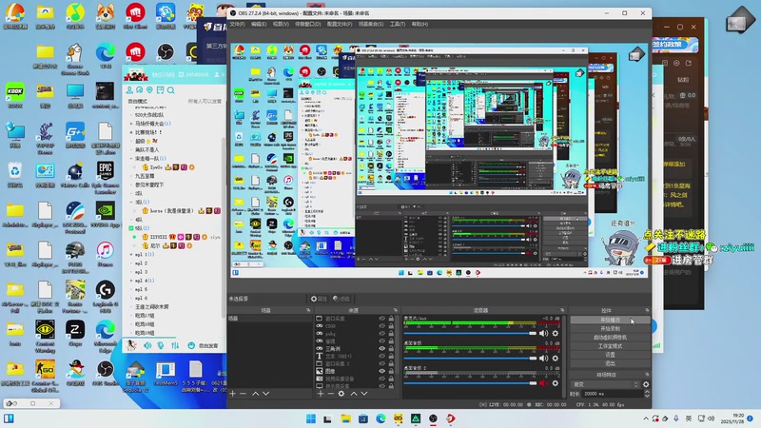Screen dimensions: 761x428
Task: Open the 转场特效 transition type dropdown
Action: tap(606, 384)
